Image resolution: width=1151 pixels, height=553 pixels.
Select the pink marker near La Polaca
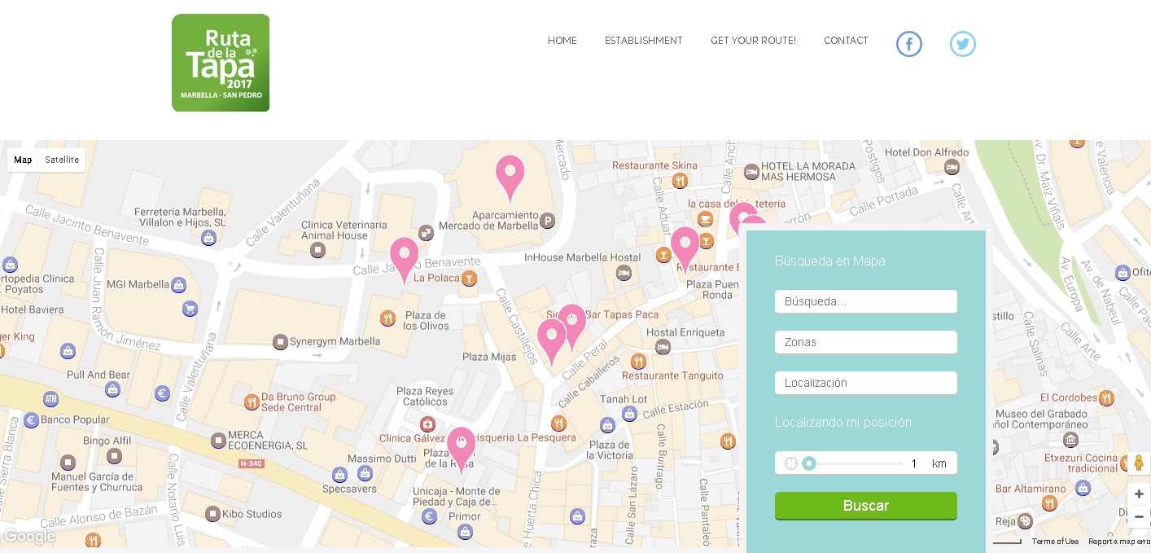[x=404, y=256]
